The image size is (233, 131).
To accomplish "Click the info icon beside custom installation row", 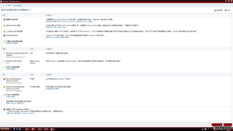I will (x=4, y=19).
